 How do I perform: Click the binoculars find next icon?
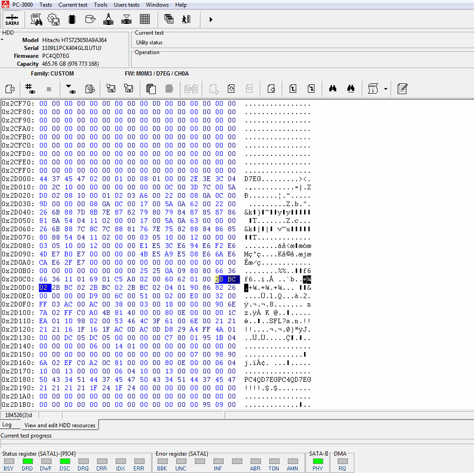coord(351,89)
